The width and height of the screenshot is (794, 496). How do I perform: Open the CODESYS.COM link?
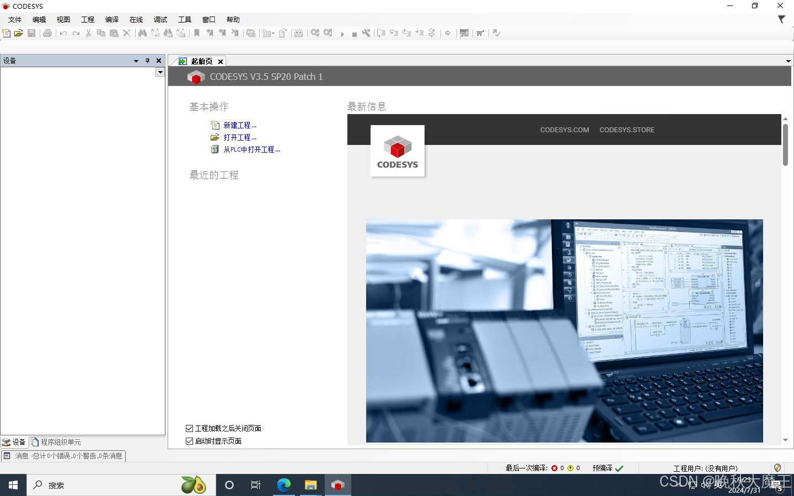565,130
